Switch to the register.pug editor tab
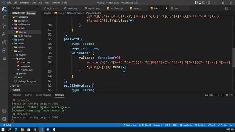The height and width of the screenshot is (132, 235). tap(94, 8)
